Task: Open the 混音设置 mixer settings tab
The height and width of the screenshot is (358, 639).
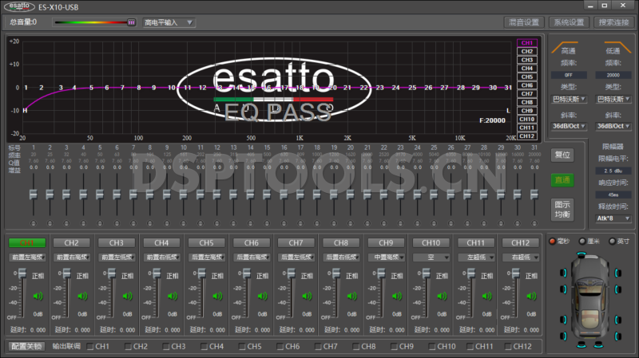Action: pos(524,22)
